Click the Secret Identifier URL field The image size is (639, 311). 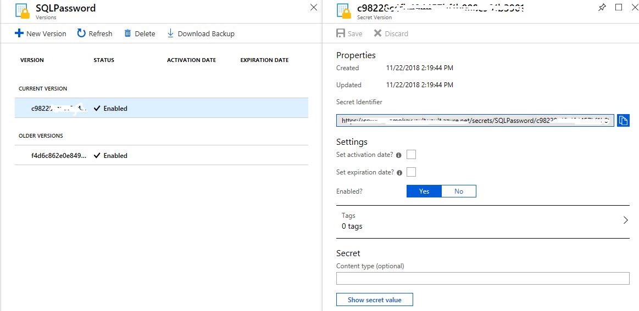tap(475, 121)
